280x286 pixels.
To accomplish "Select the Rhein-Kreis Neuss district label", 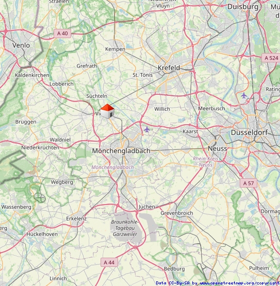I will 206,162.
